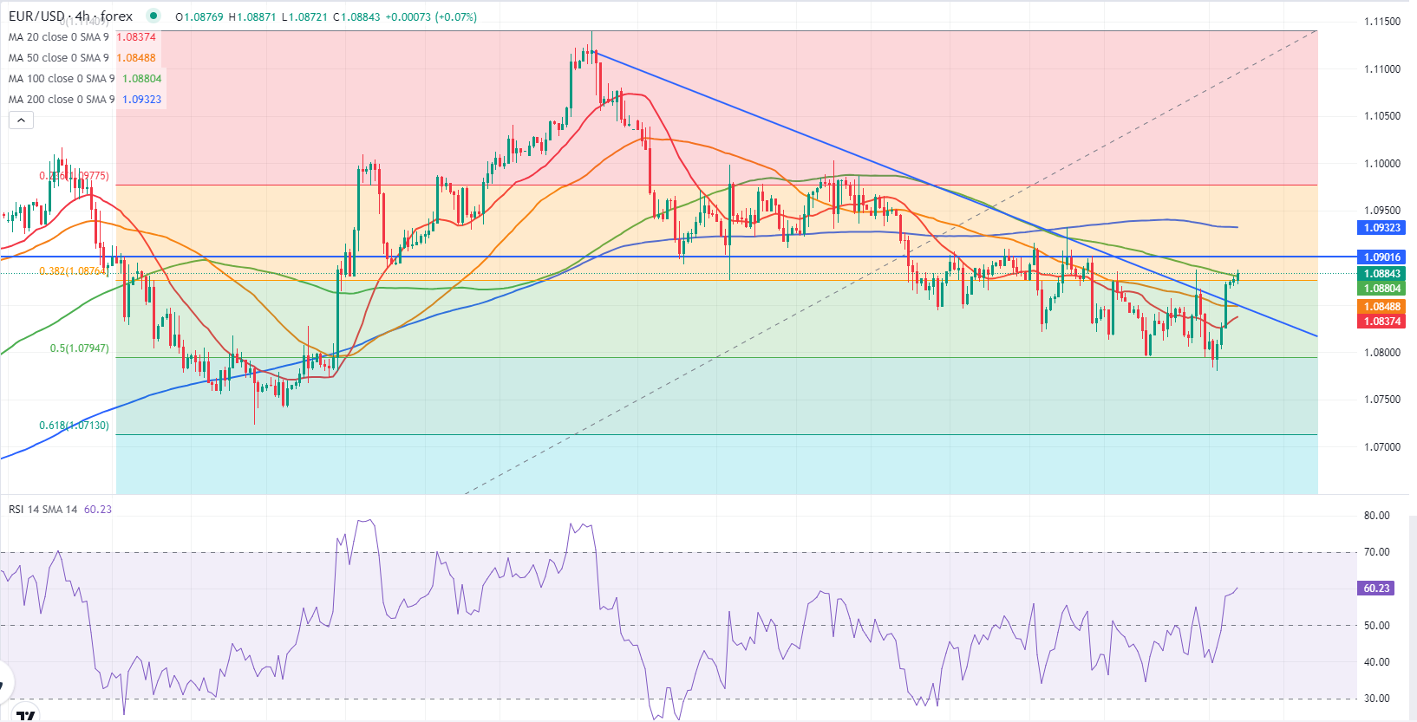Click the purple 60.23 RSI axis label
The image size is (1417, 722).
click(1376, 589)
